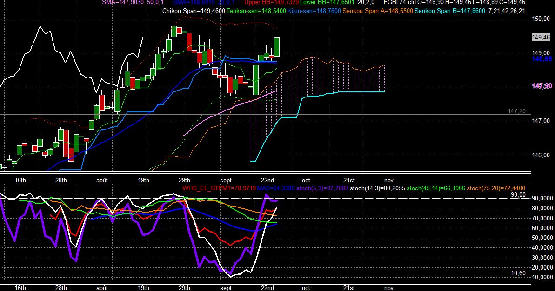
Task: Select the orange Senkou Span A label
Action: pos(378,11)
